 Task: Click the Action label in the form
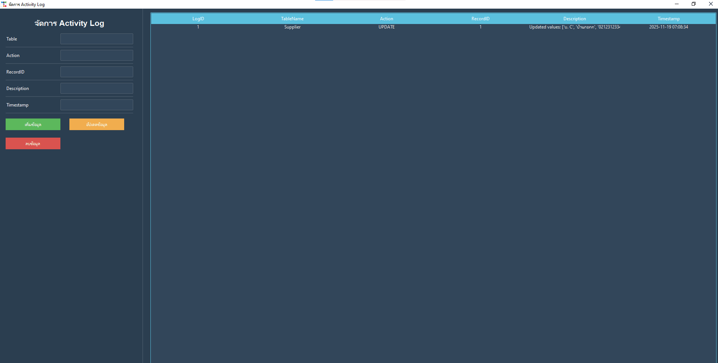click(13, 55)
